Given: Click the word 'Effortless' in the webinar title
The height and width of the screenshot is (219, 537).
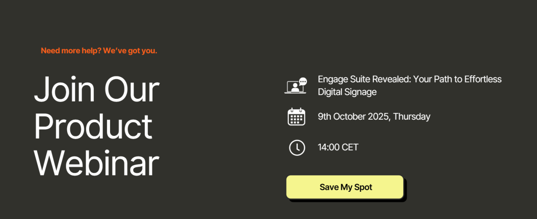Looking at the screenshot, I should pos(483,79).
